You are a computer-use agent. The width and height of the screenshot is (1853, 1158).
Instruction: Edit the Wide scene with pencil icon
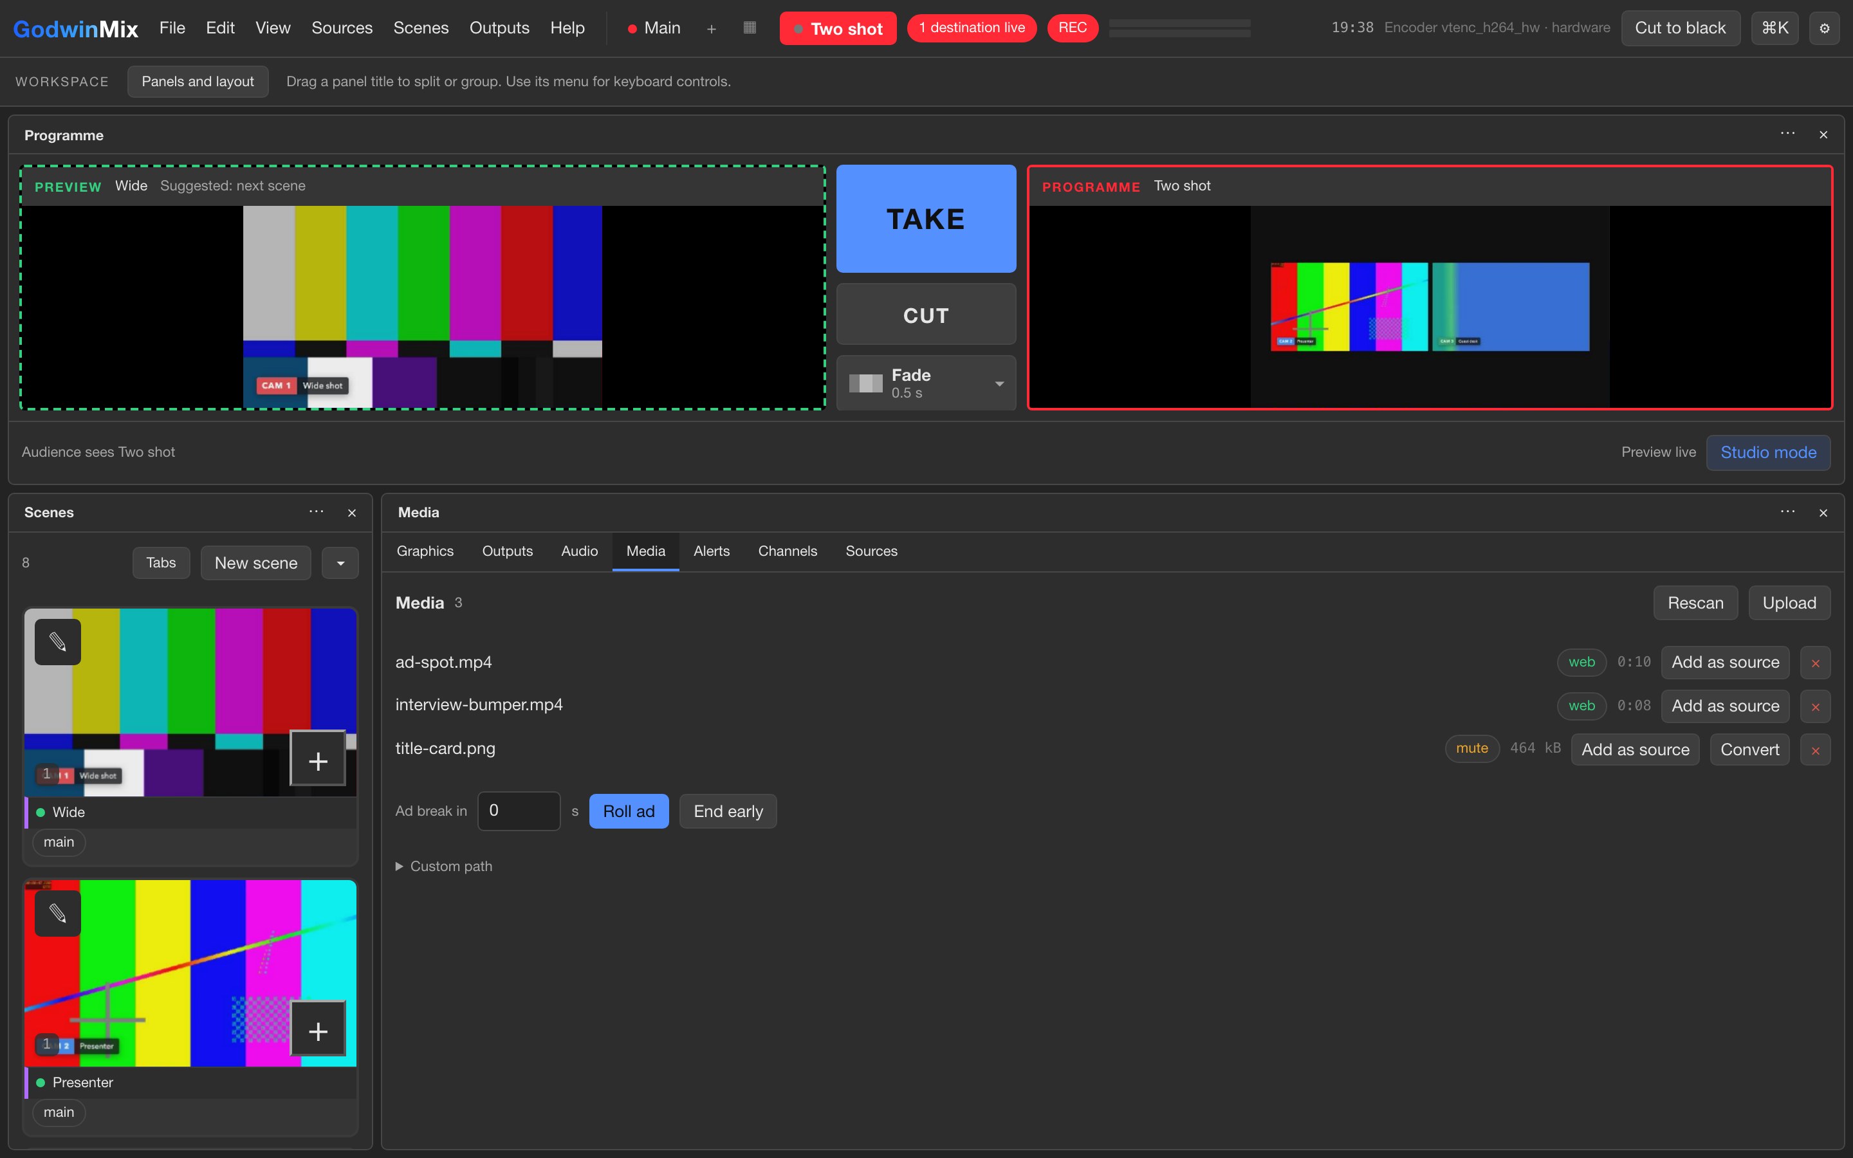click(57, 642)
